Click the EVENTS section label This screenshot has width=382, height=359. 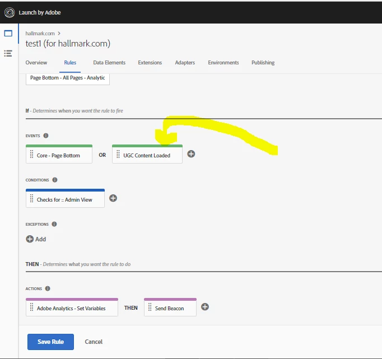click(x=32, y=136)
